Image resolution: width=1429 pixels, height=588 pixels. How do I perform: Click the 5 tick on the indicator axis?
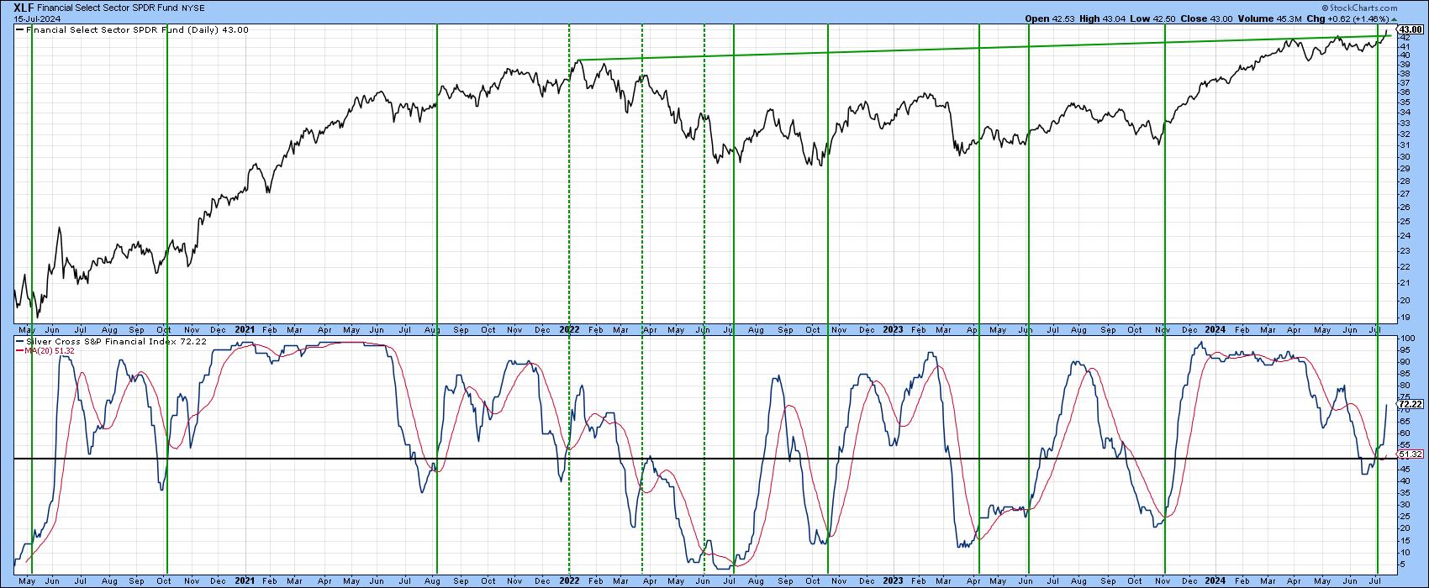1402,564
